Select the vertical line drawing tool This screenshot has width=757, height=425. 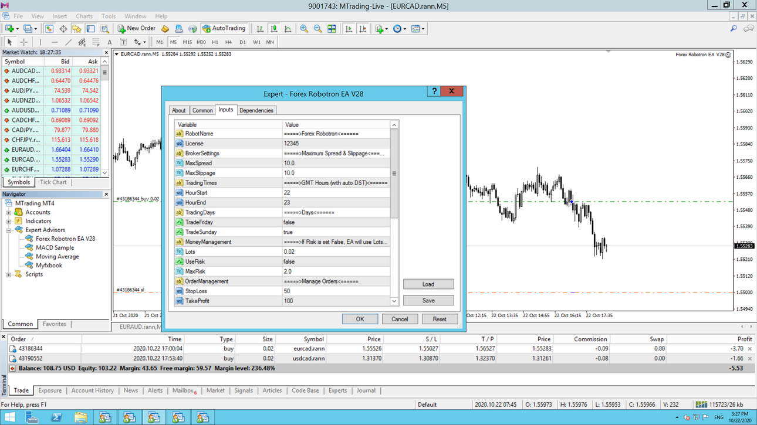pyautogui.click(x=40, y=42)
